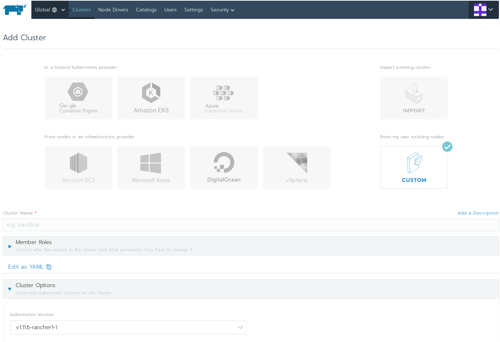500x342 pixels.
Task: Click the globe icon next to Global
Action: 55,10
